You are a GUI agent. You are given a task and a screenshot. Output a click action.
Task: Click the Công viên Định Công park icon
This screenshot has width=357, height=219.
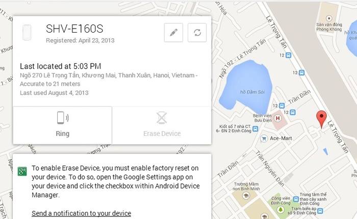280,209
